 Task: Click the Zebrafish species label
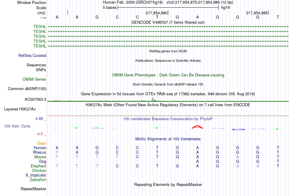pos(38,180)
